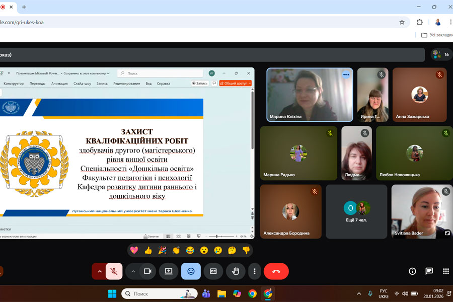The width and height of the screenshot is (453, 302).
Task: Toggle the microphone mute button in Meet controls
Action: 114,271
